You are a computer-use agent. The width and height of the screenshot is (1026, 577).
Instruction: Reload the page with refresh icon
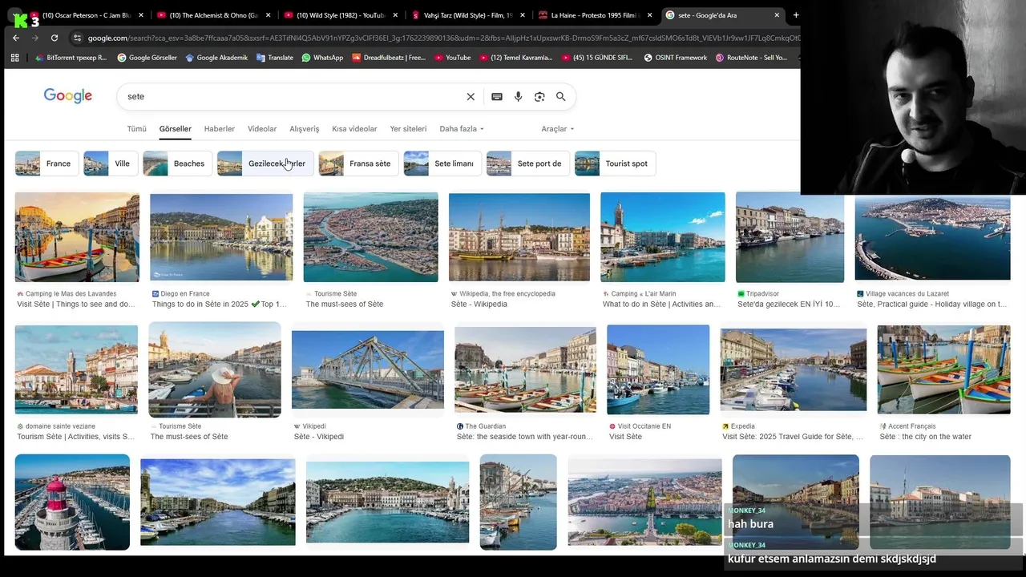(55, 38)
